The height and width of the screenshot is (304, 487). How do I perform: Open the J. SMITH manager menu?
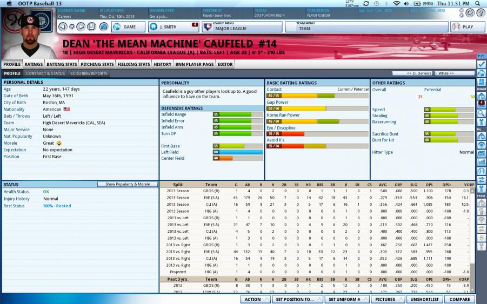click(x=174, y=26)
